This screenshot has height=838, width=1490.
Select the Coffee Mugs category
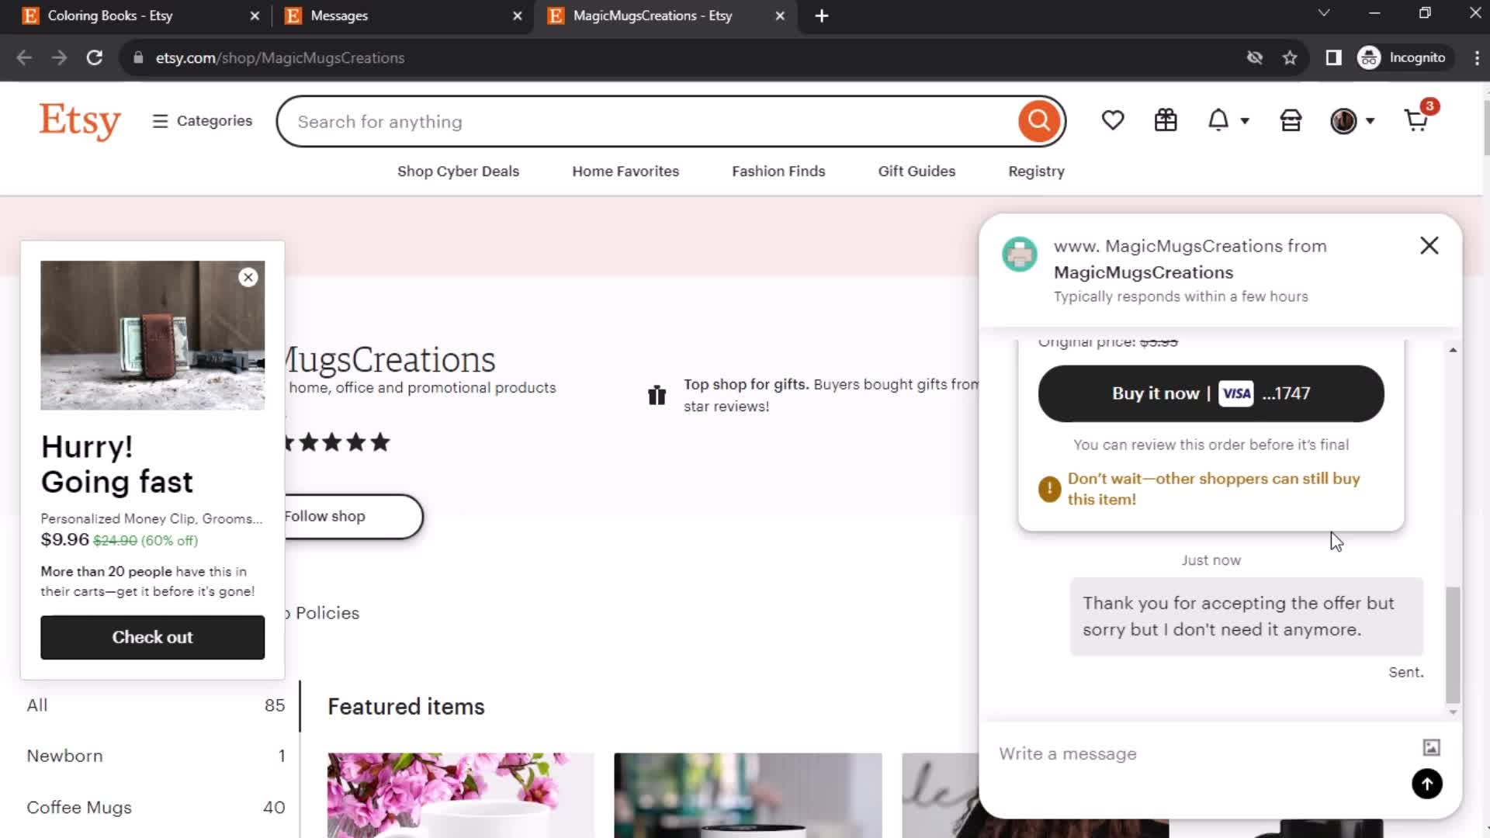pyautogui.click(x=155, y=807)
